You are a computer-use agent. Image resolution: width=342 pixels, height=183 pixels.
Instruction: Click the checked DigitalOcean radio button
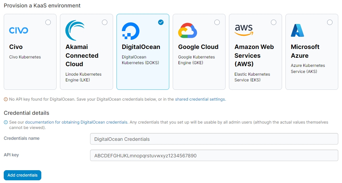[161, 22]
